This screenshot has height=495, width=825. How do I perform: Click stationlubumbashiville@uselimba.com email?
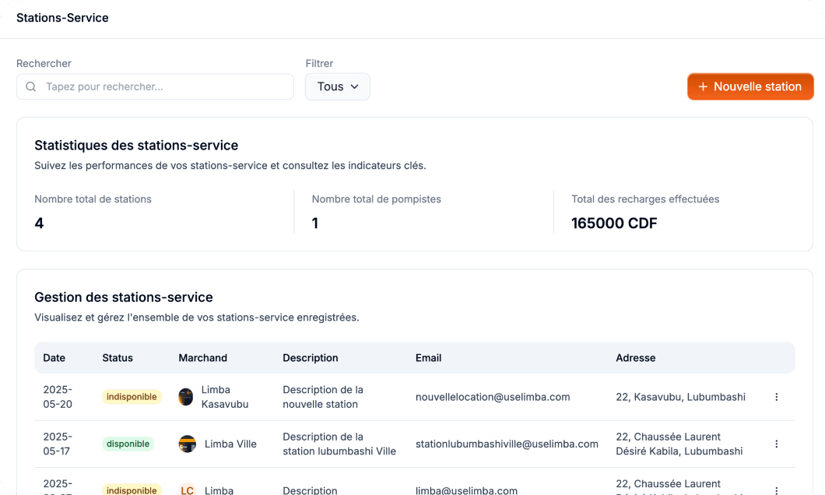click(507, 444)
